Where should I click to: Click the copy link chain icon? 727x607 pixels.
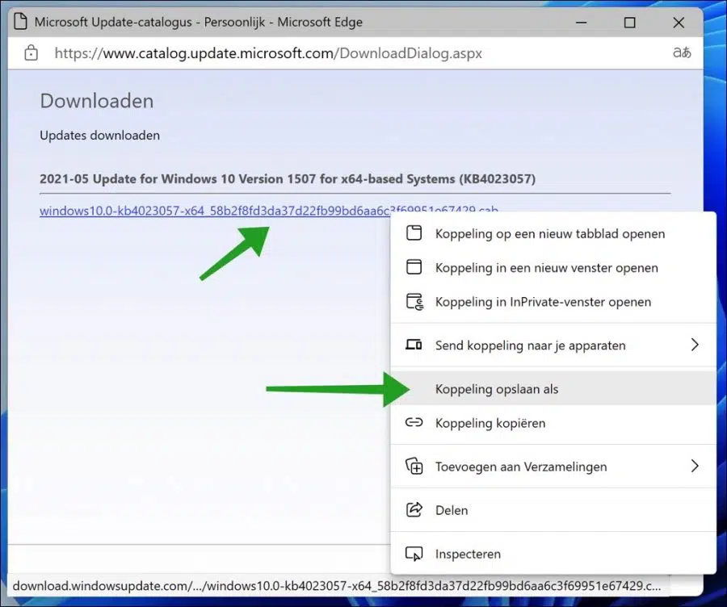point(414,422)
